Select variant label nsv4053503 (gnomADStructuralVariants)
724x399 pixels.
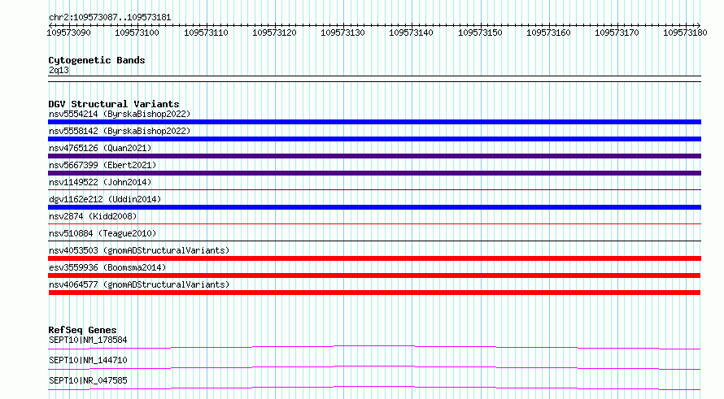pos(139,250)
